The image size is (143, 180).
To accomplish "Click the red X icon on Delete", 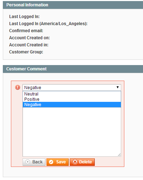I will (75, 162).
